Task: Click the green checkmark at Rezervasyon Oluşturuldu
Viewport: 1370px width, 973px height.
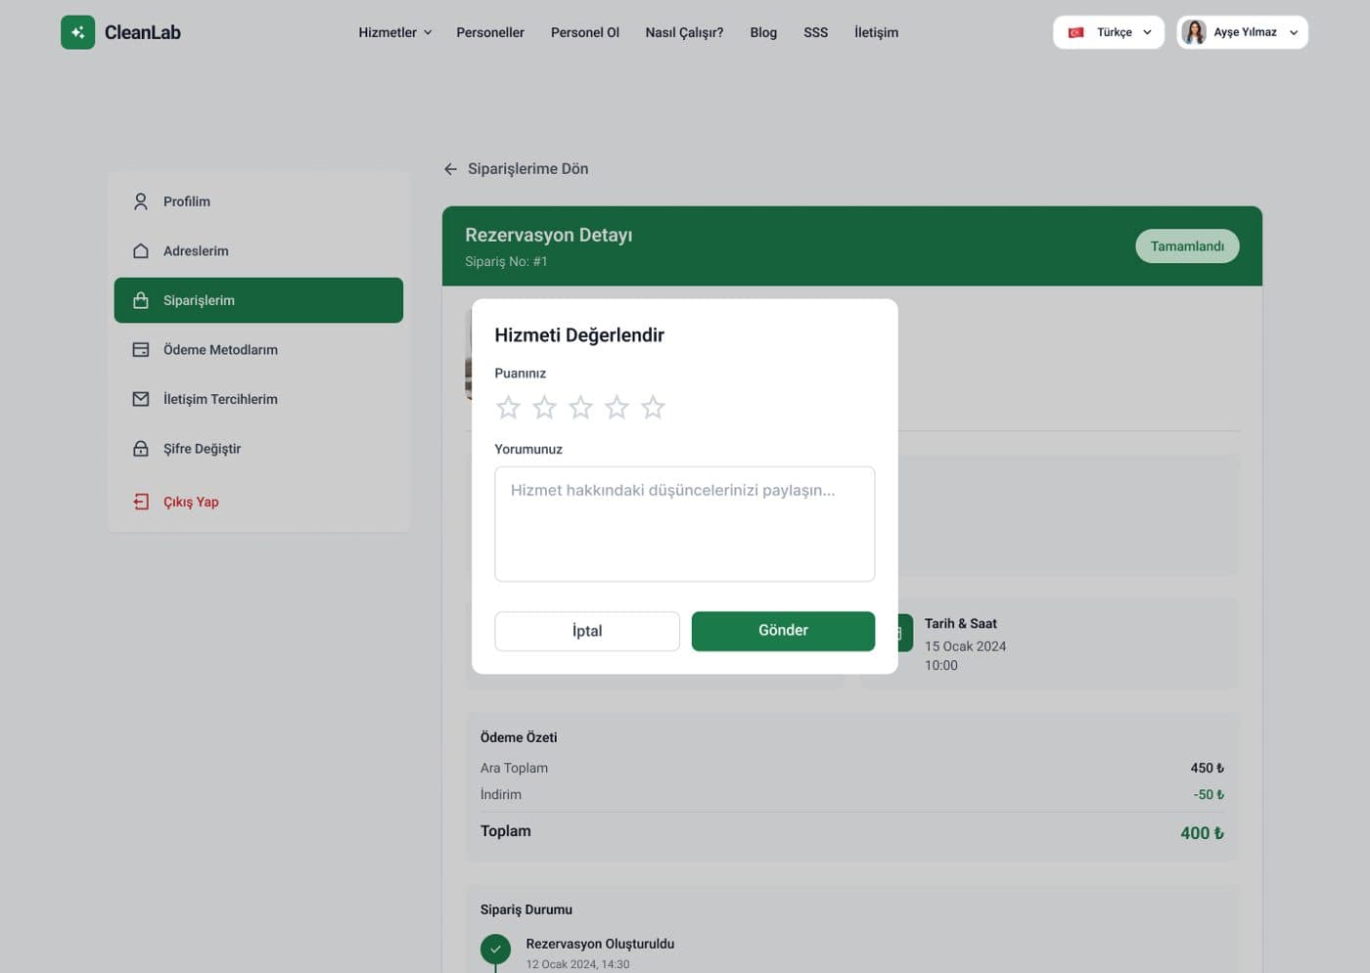Action: coord(495,950)
